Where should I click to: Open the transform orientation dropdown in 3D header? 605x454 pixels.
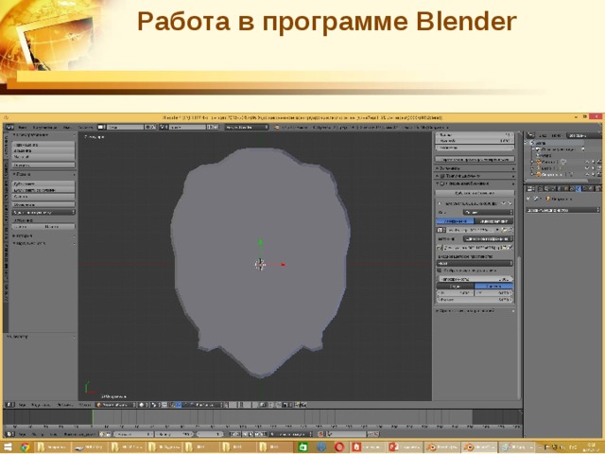pos(206,405)
